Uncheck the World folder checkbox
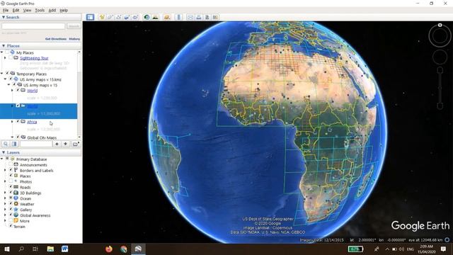 click(x=18, y=91)
